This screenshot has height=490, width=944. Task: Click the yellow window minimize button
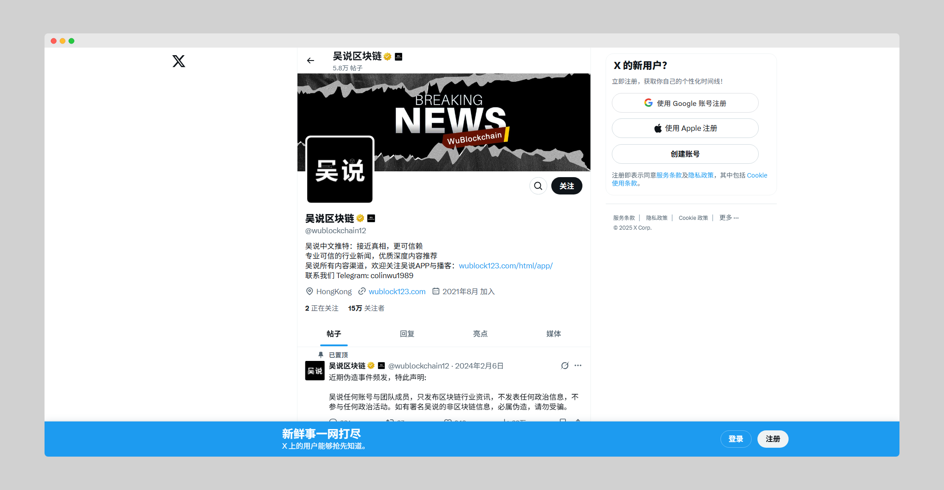(62, 41)
